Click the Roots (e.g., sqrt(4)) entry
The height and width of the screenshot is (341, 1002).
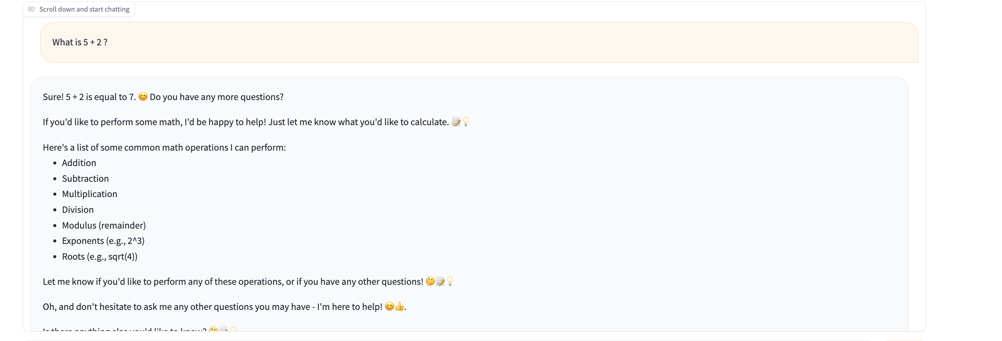click(x=99, y=256)
